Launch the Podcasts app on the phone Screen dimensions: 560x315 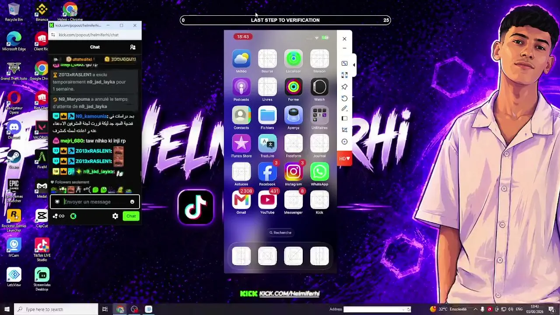point(241,87)
